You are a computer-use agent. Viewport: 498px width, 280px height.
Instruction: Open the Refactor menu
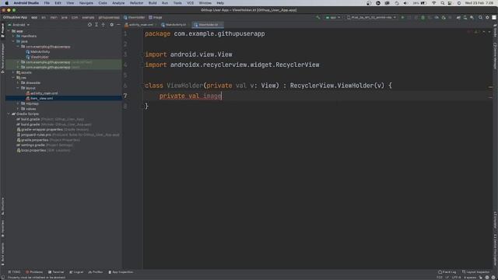click(x=137, y=3)
